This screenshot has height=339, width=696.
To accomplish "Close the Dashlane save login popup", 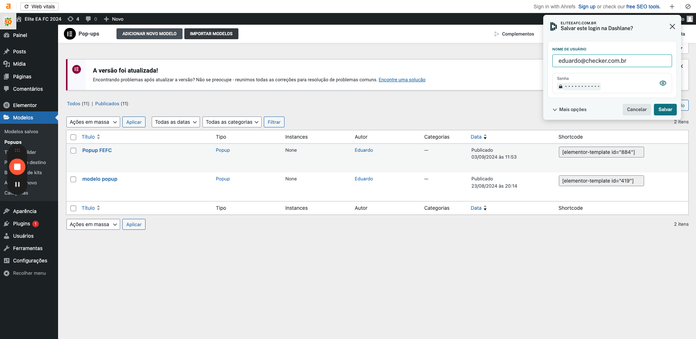I will point(672,26).
